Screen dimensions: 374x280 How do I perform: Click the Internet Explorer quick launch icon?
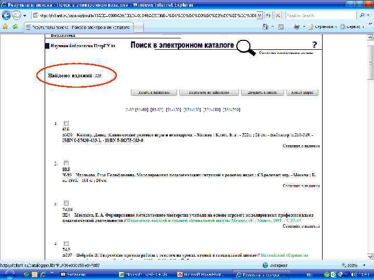[43, 275]
